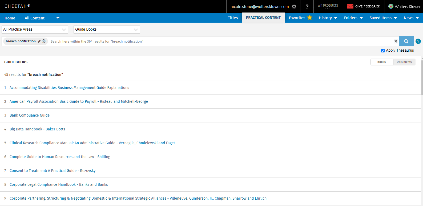Open Big Data Handbook - Baker Botts
The height and width of the screenshot is (206, 423).
pyautogui.click(x=37, y=129)
